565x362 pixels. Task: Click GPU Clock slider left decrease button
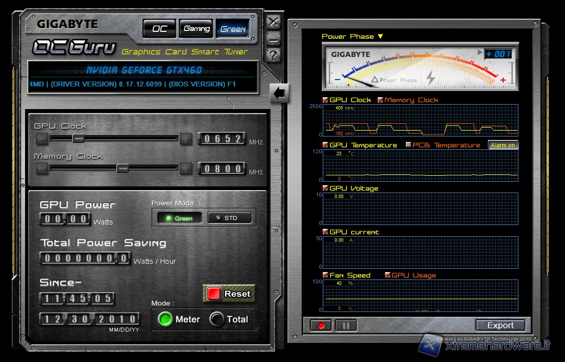[x=42, y=139]
